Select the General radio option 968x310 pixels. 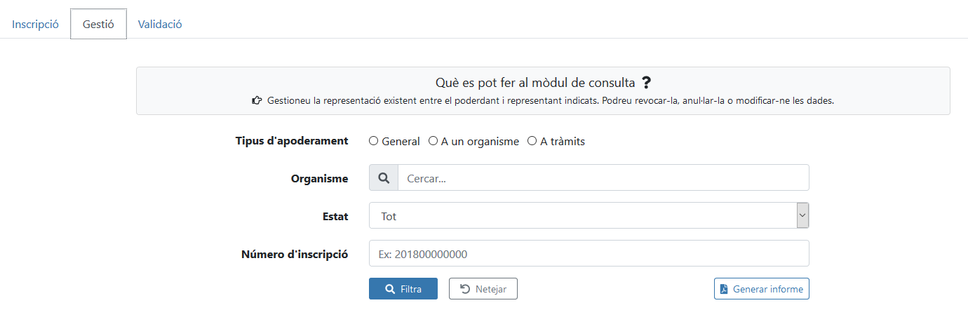373,141
